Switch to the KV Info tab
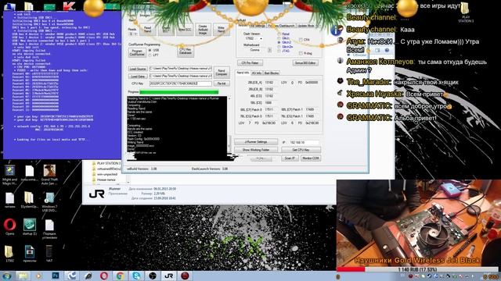This screenshot has width=501, height=281. click(x=257, y=73)
